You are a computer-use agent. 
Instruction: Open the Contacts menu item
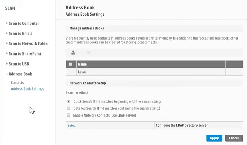[x=17, y=83]
